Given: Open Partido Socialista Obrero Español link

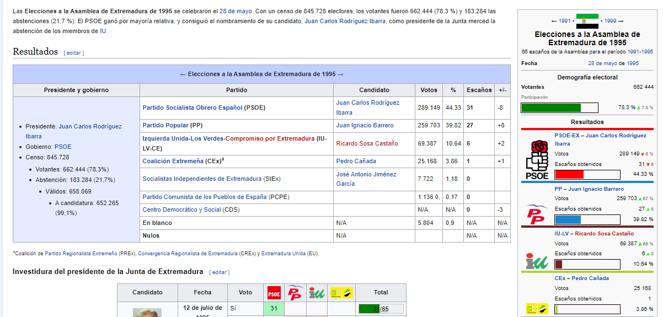Looking at the screenshot, I should [193, 108].
